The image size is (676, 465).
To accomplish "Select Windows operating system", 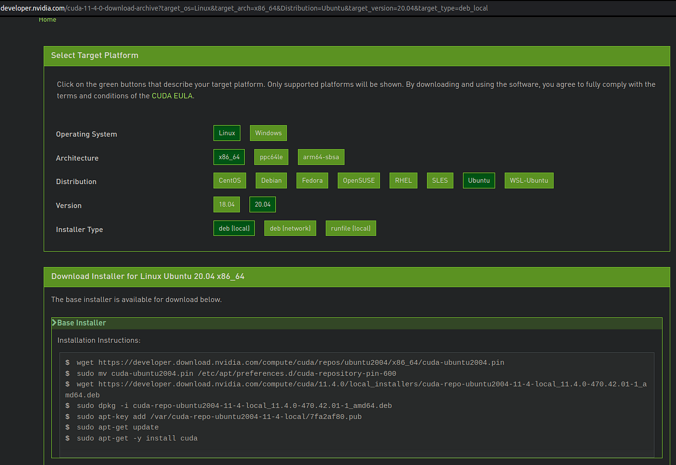I will click(x=268, y=133).
